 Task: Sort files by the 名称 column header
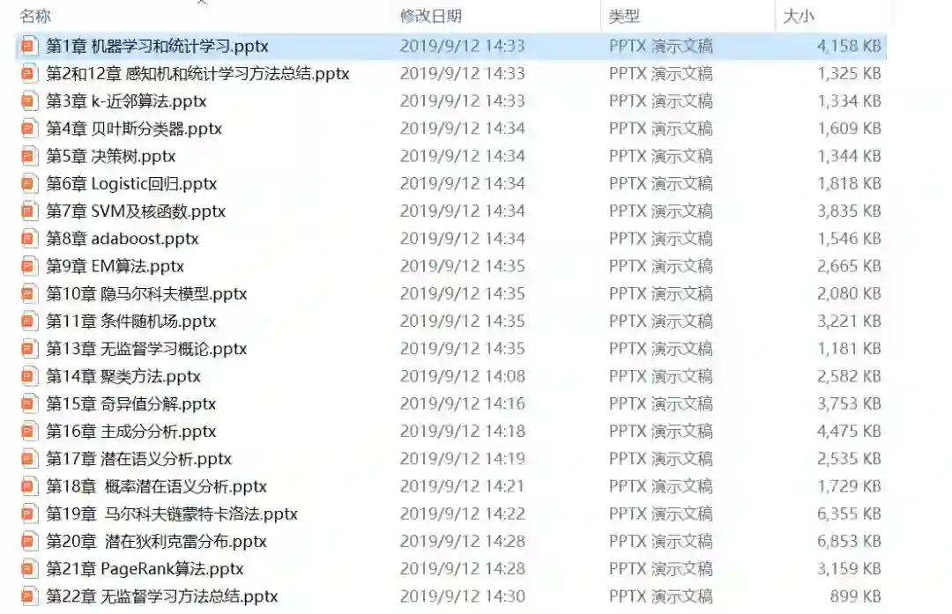click(x=35, y=17)
